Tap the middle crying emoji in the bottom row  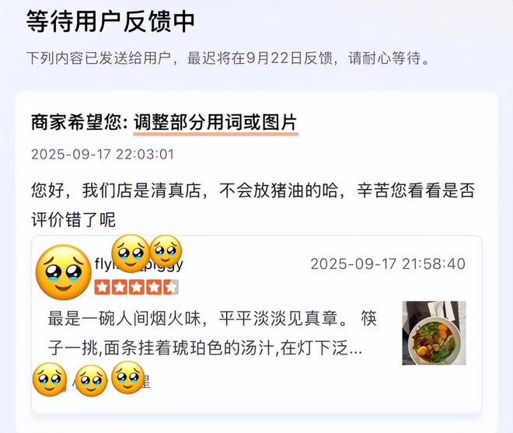pos(92,381)
